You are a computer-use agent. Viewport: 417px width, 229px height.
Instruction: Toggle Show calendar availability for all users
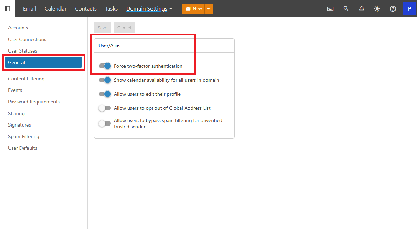[105, 80]
